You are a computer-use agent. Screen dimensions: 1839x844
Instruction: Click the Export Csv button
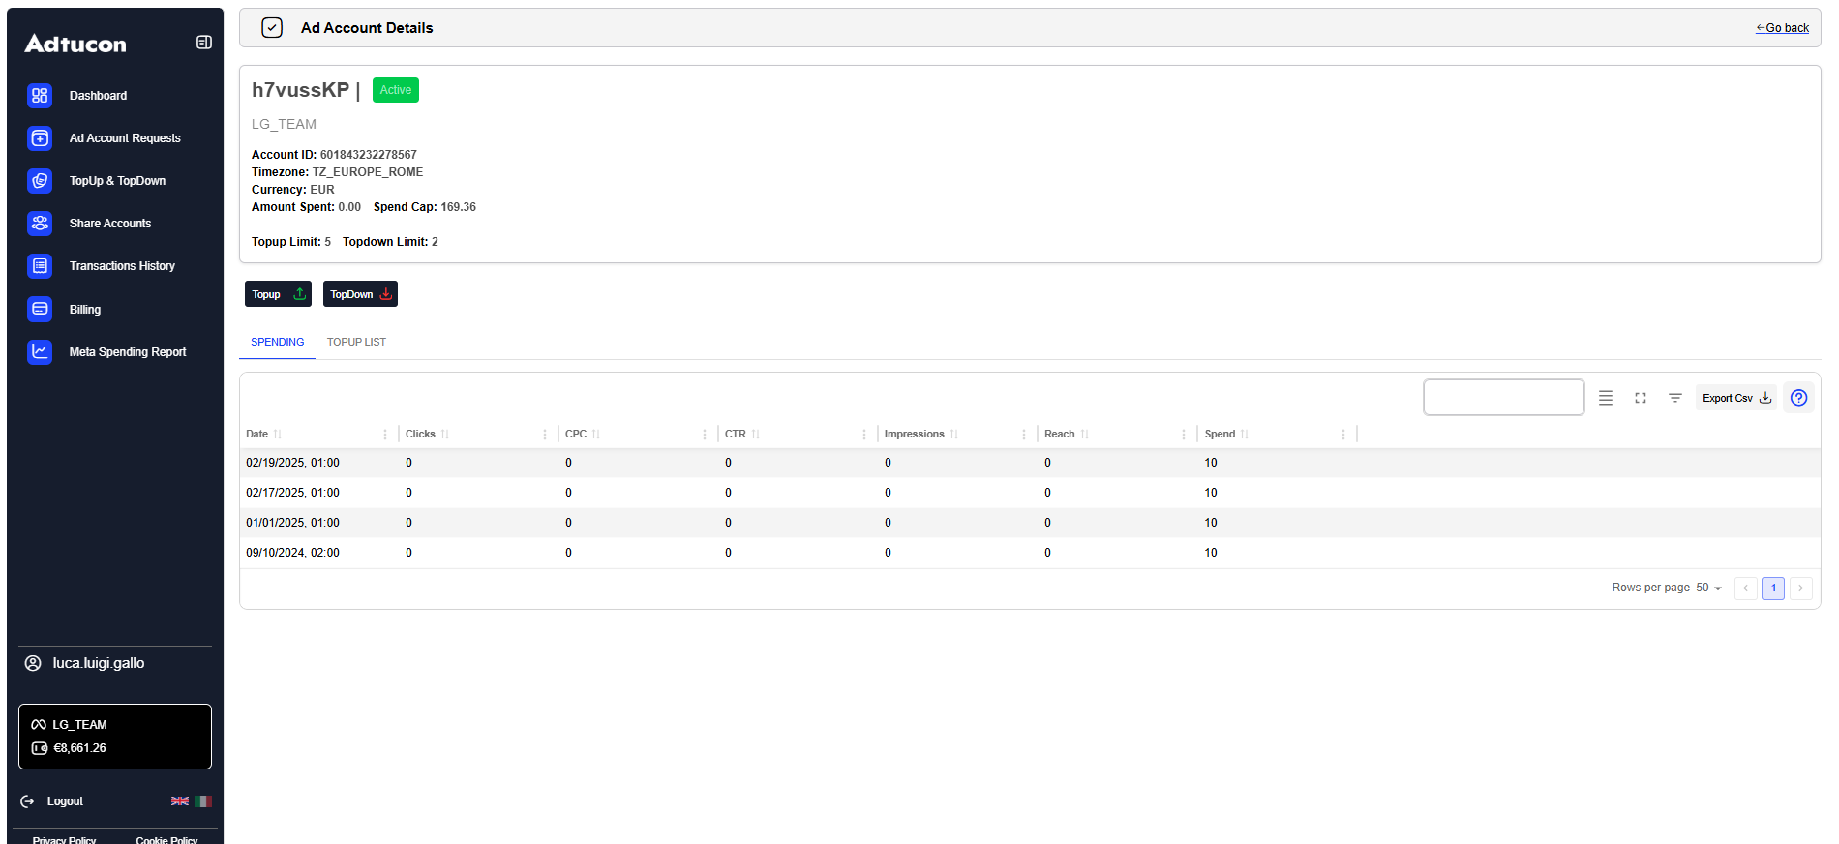click(x=1736, y=398)
